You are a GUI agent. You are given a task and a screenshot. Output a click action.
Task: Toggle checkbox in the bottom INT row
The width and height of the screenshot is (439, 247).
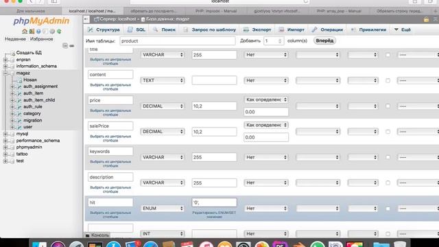point(388,234)
